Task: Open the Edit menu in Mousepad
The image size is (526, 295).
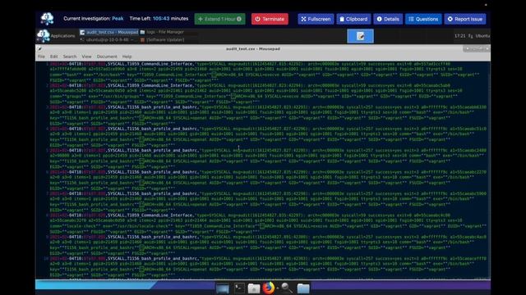Action: click(54, 57)
